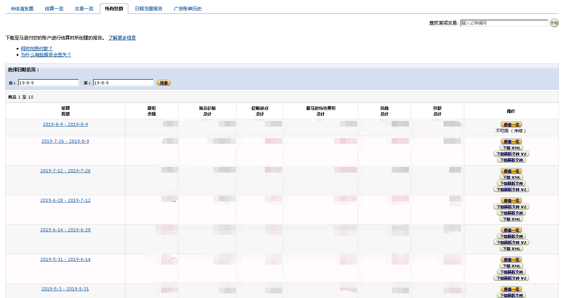The image size is (563, 298).
Task: Click the 操作 column header
Action: pyautogui.click(x=511, y=111)
